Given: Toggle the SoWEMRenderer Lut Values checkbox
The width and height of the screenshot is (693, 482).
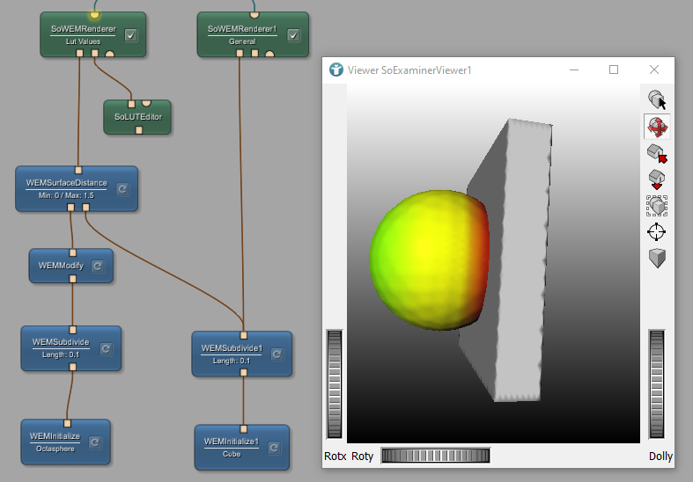Looking at the screenshot, I should 131,35.
